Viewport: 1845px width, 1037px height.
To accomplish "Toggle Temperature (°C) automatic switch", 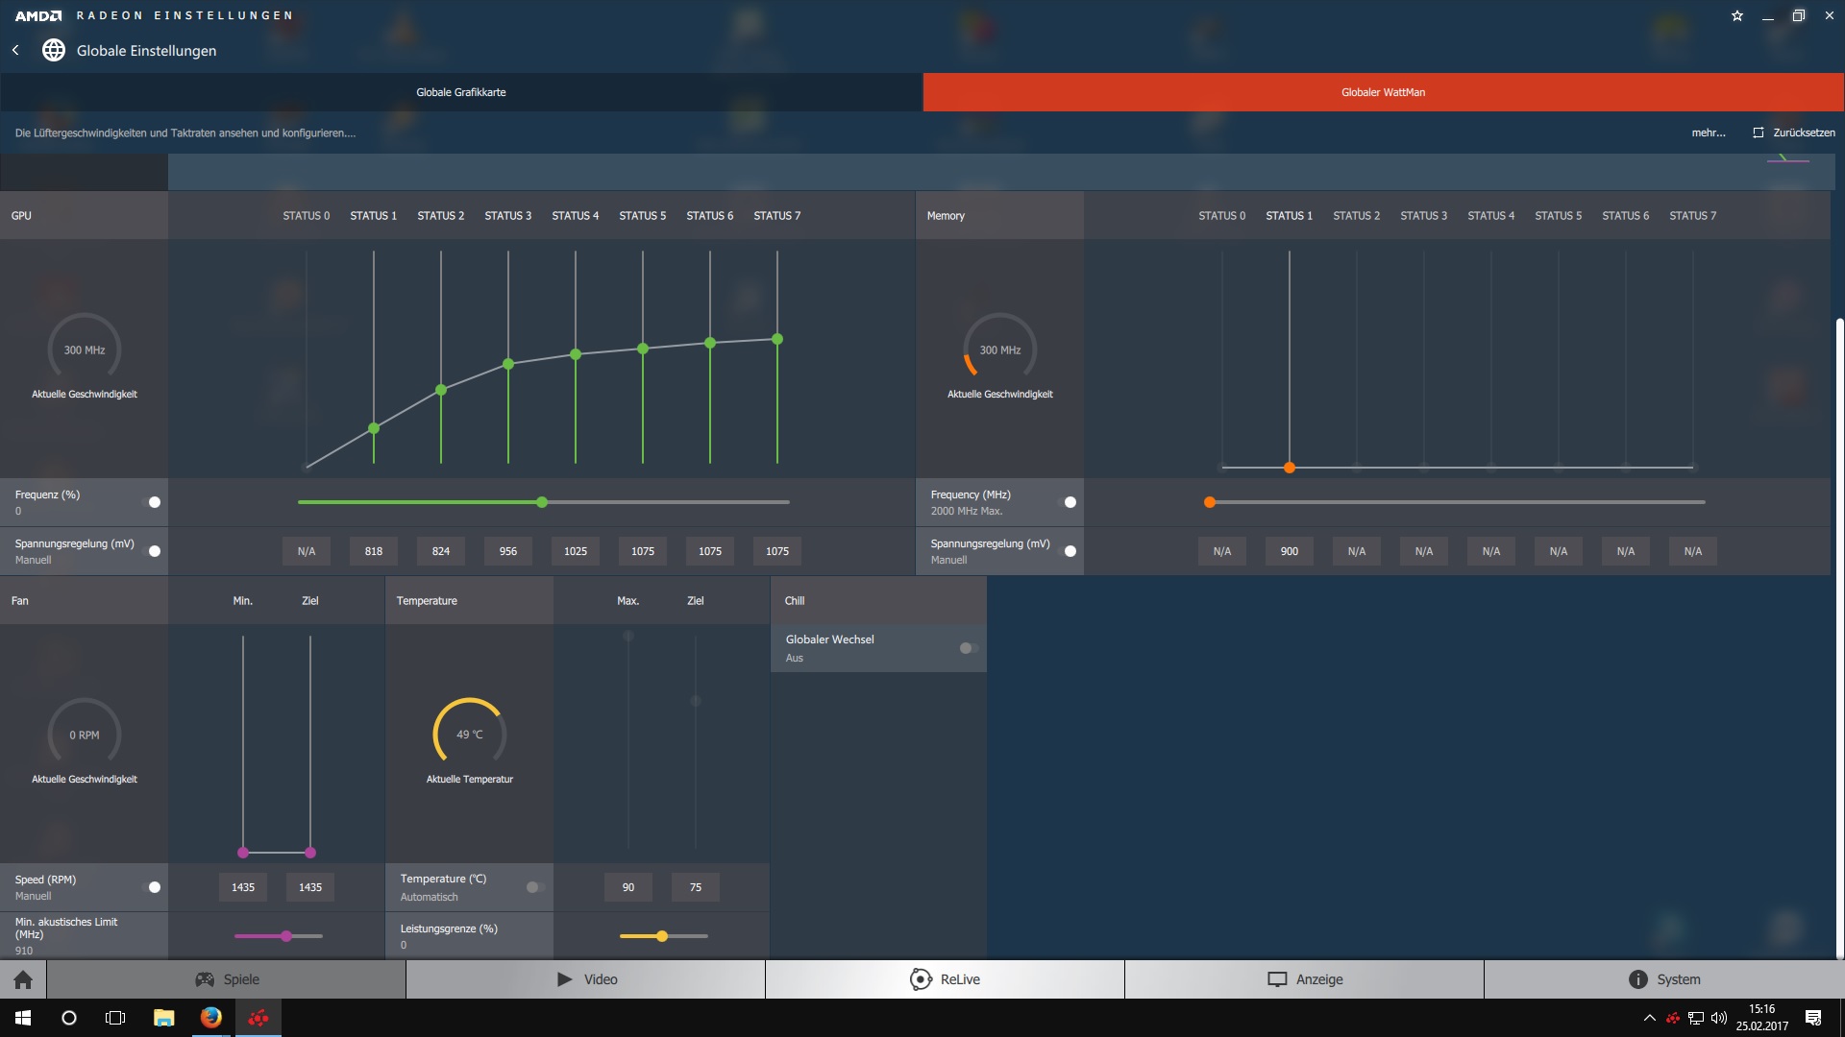I will (534, 887).
